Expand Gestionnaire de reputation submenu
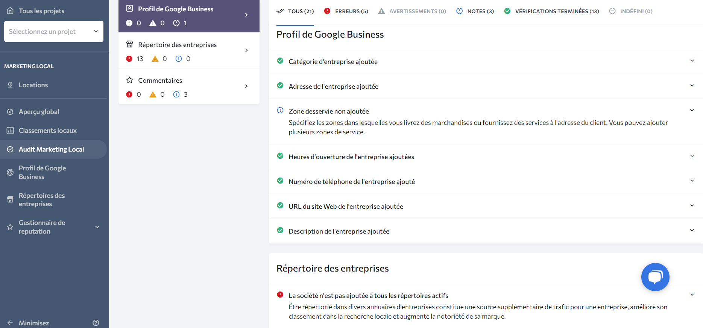Screen dimensions: 703x328 97,227
